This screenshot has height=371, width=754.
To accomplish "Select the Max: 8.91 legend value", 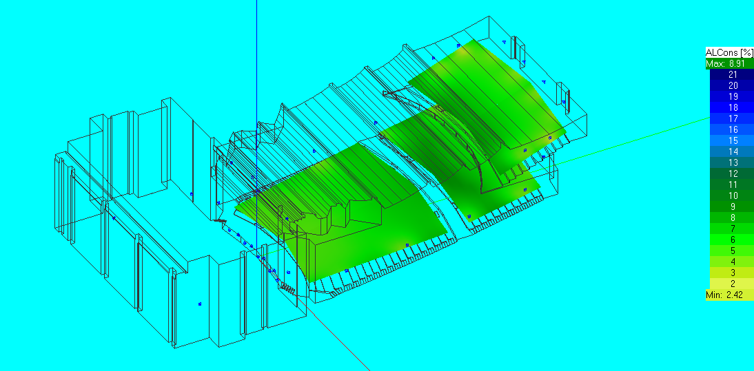I will tap(729, 63).
